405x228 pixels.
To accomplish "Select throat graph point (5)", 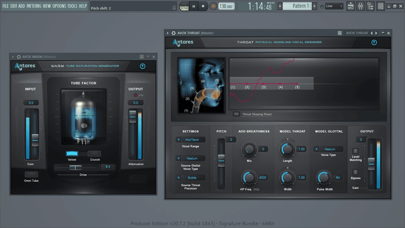I will 297,84.
